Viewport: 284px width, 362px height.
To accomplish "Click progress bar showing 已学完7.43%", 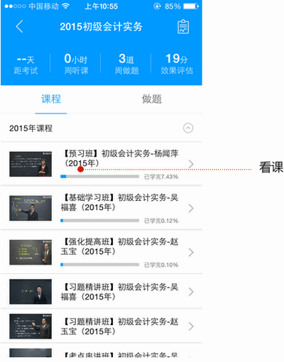I will [99, 177].
